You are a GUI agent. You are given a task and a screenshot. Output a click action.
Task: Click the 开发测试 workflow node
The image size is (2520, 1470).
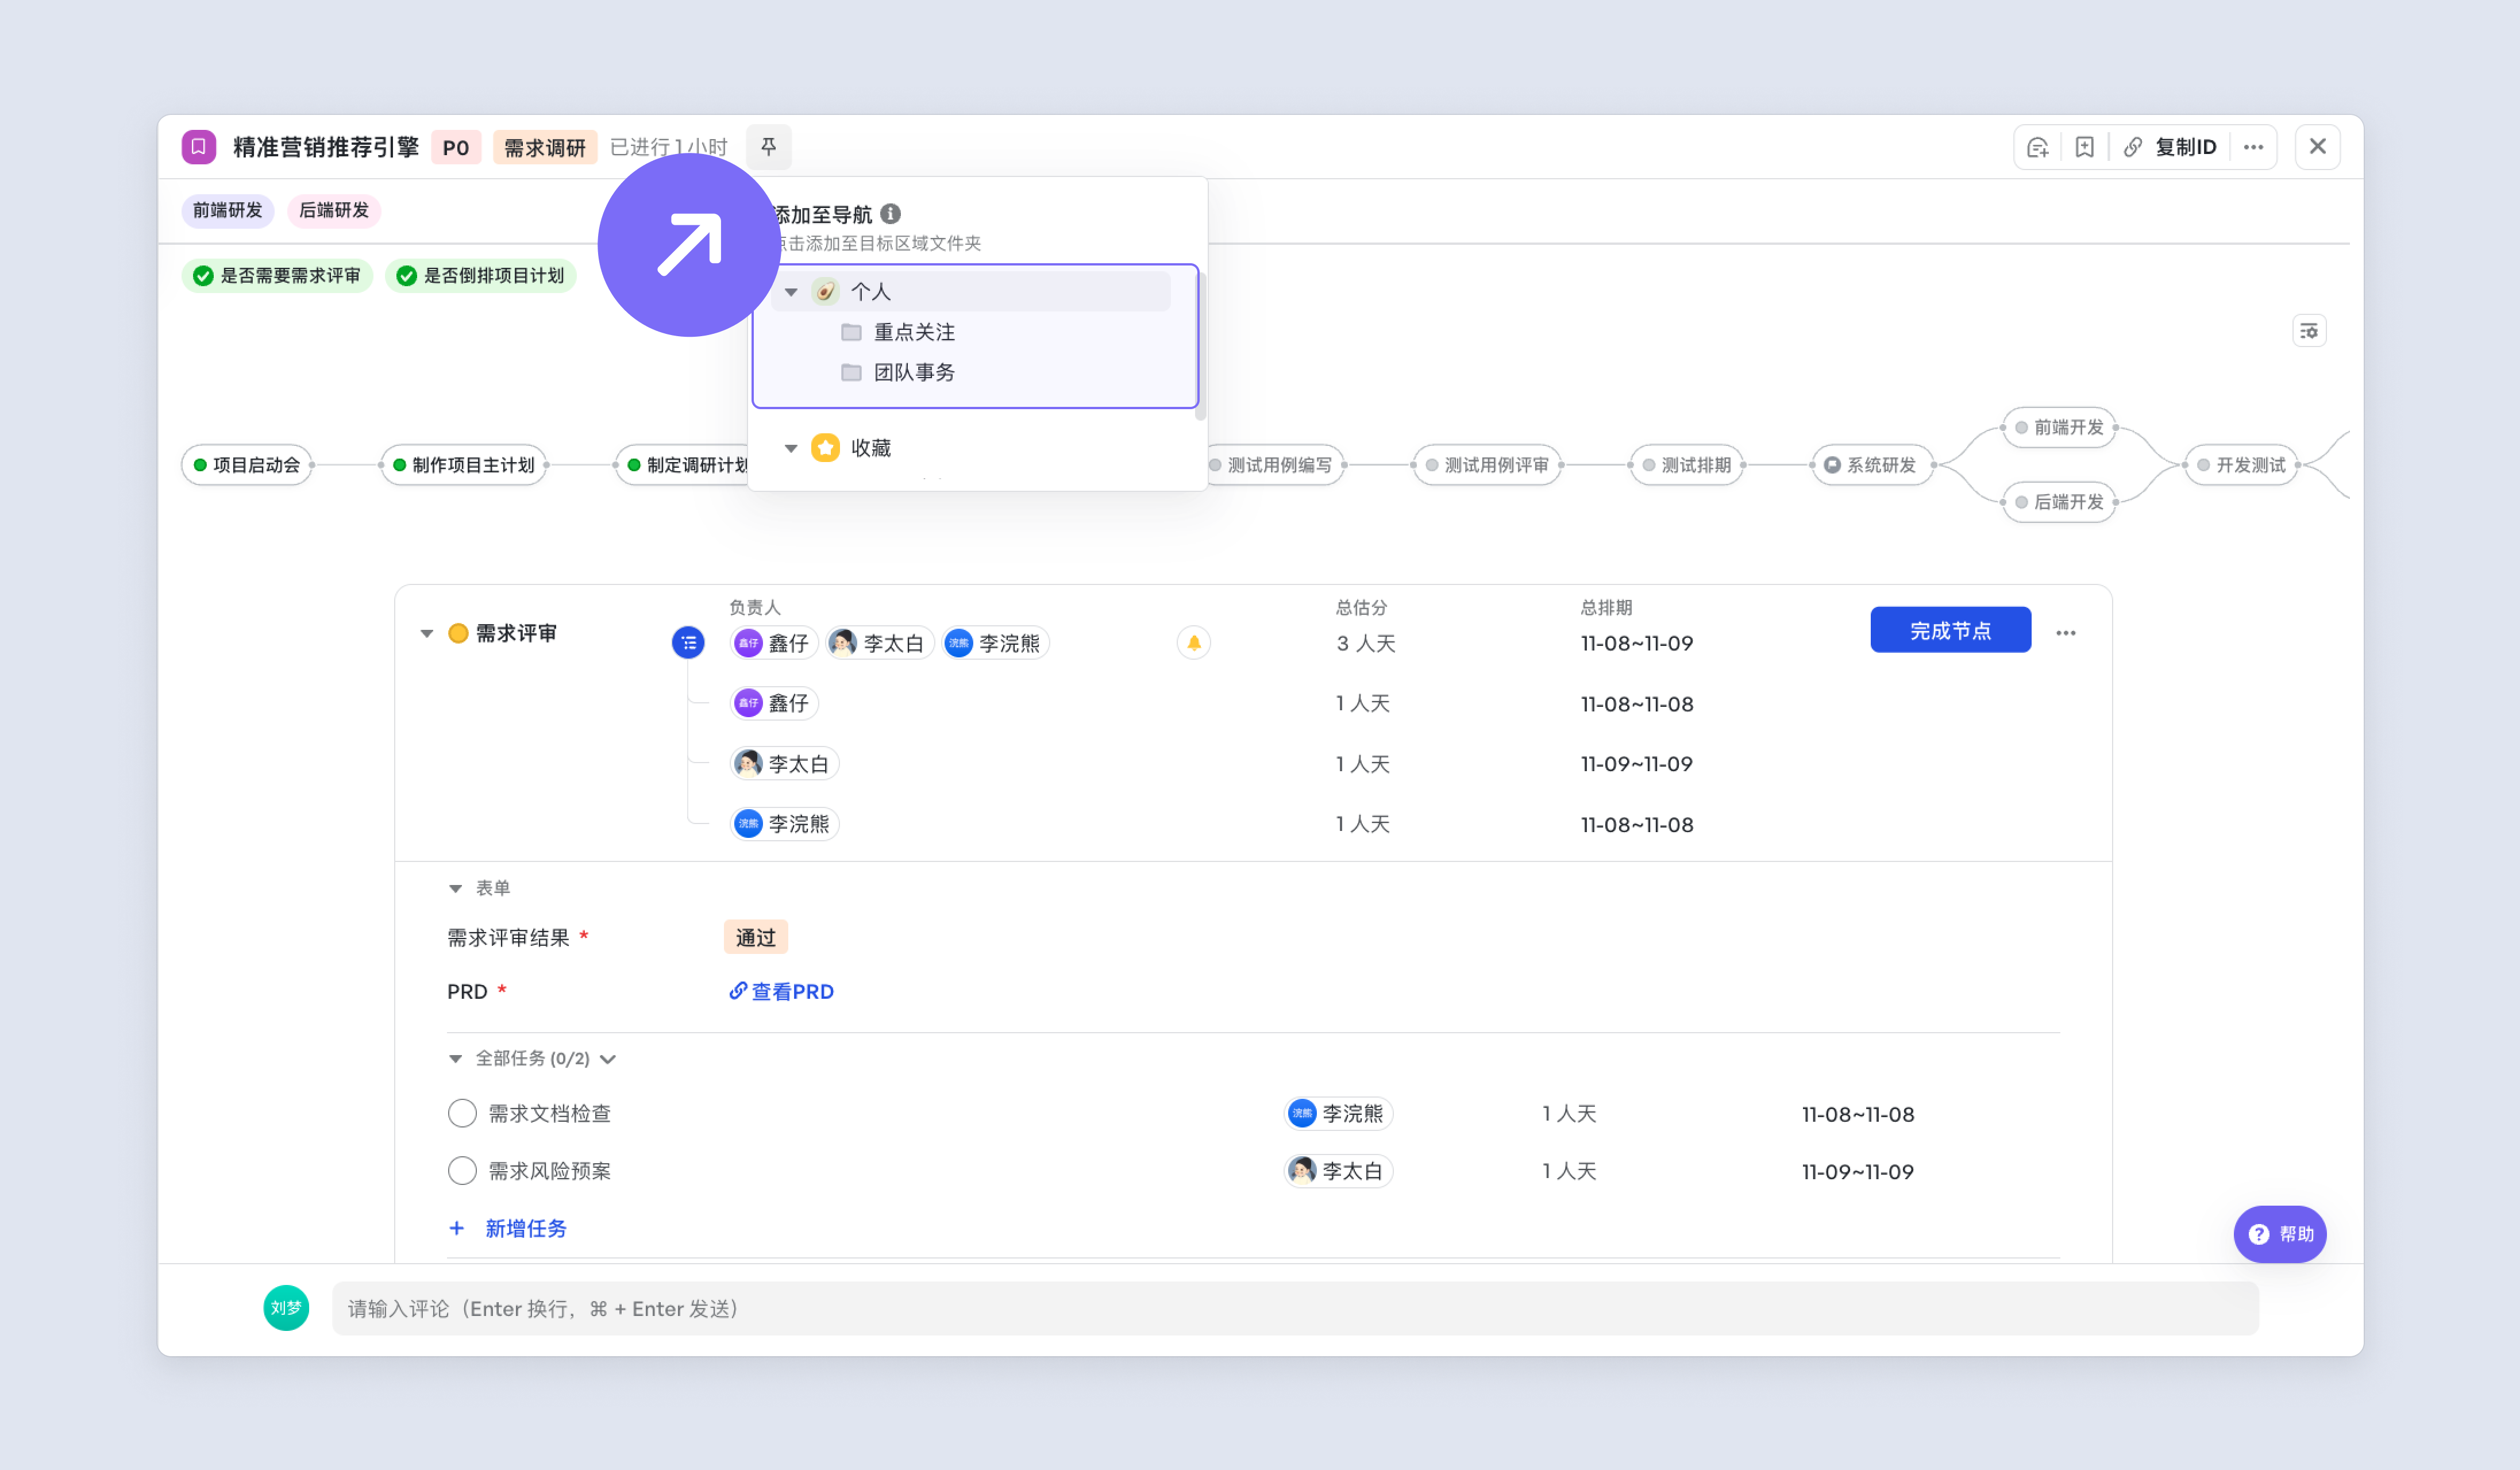pyautogui.click(x=2242, y=465)
